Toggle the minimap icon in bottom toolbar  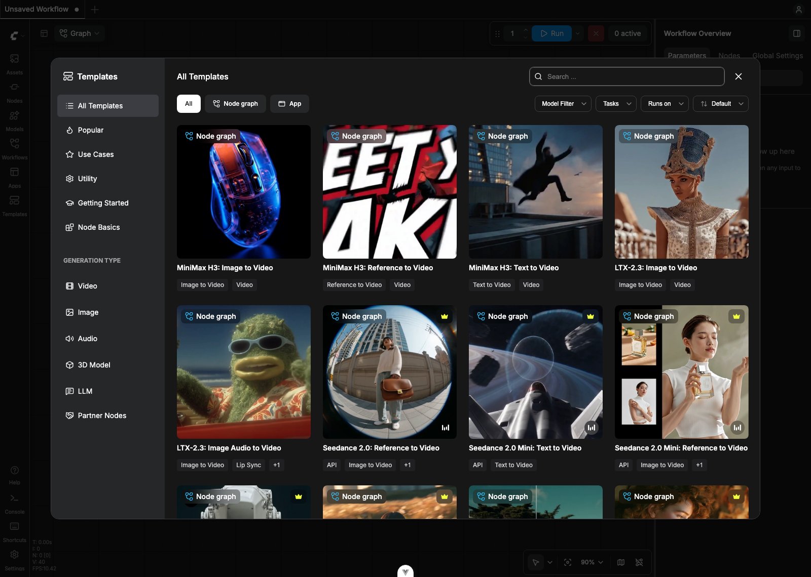pyautogui.click(x=621, y=562)
